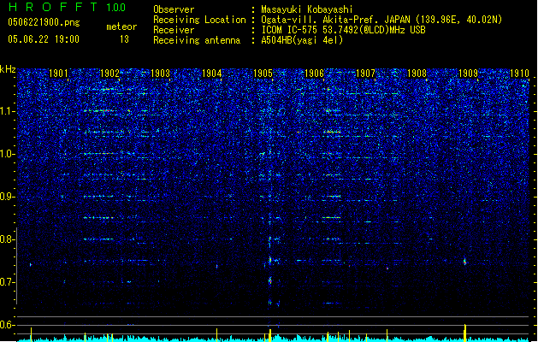This screenshot has height=342, width=538.
Task: Click the 0.8 frequency axis label
Action: coord(6,239)
